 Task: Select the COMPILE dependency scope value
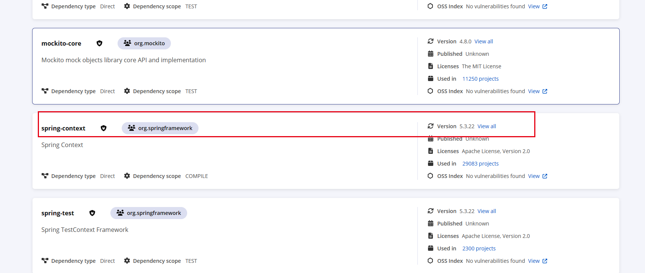tap(197, 176)
